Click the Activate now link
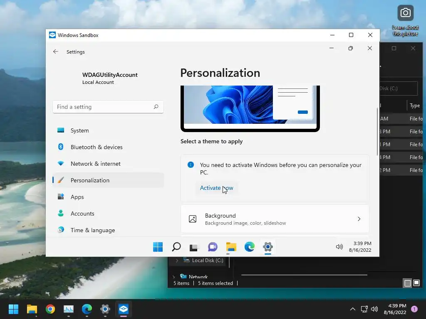The height and width of the screenshot is (319, 426). tap(216, 188)
